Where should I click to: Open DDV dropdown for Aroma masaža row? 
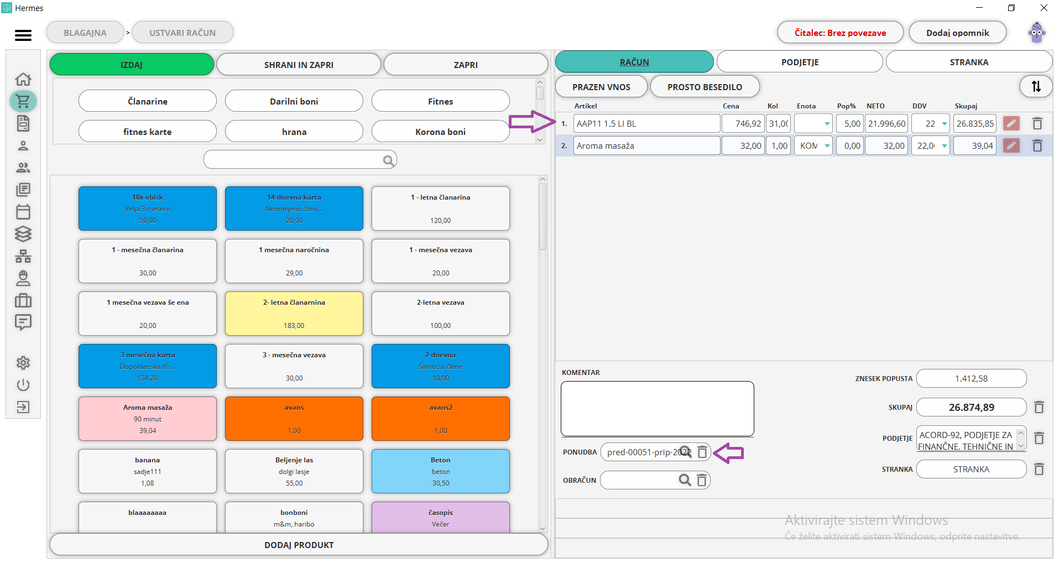click(945, 146)
